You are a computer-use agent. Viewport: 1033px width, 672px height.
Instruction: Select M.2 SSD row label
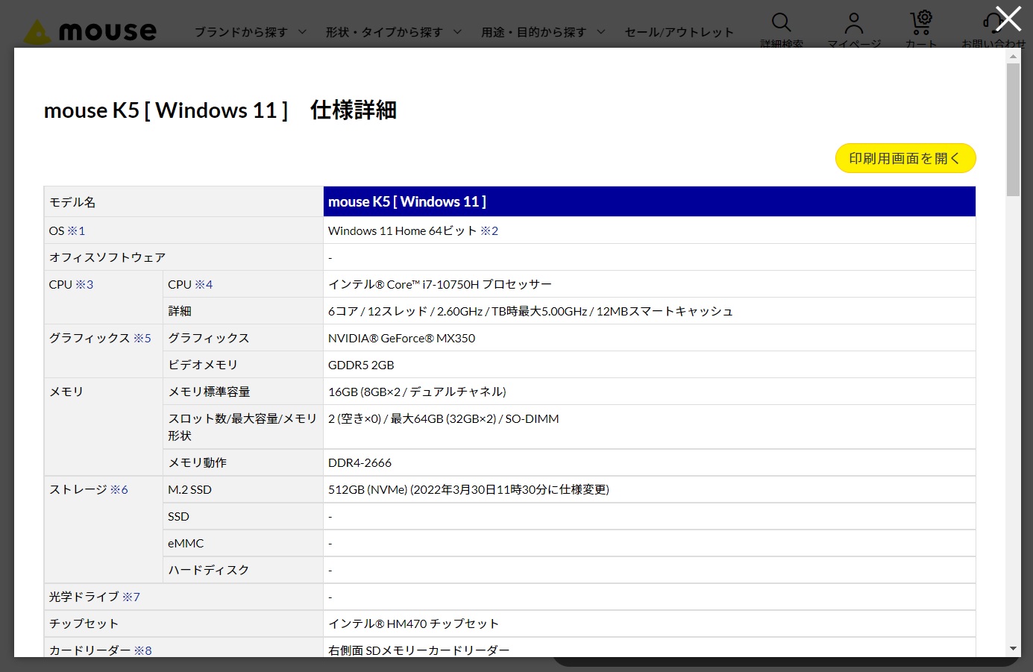click(189, 489)
